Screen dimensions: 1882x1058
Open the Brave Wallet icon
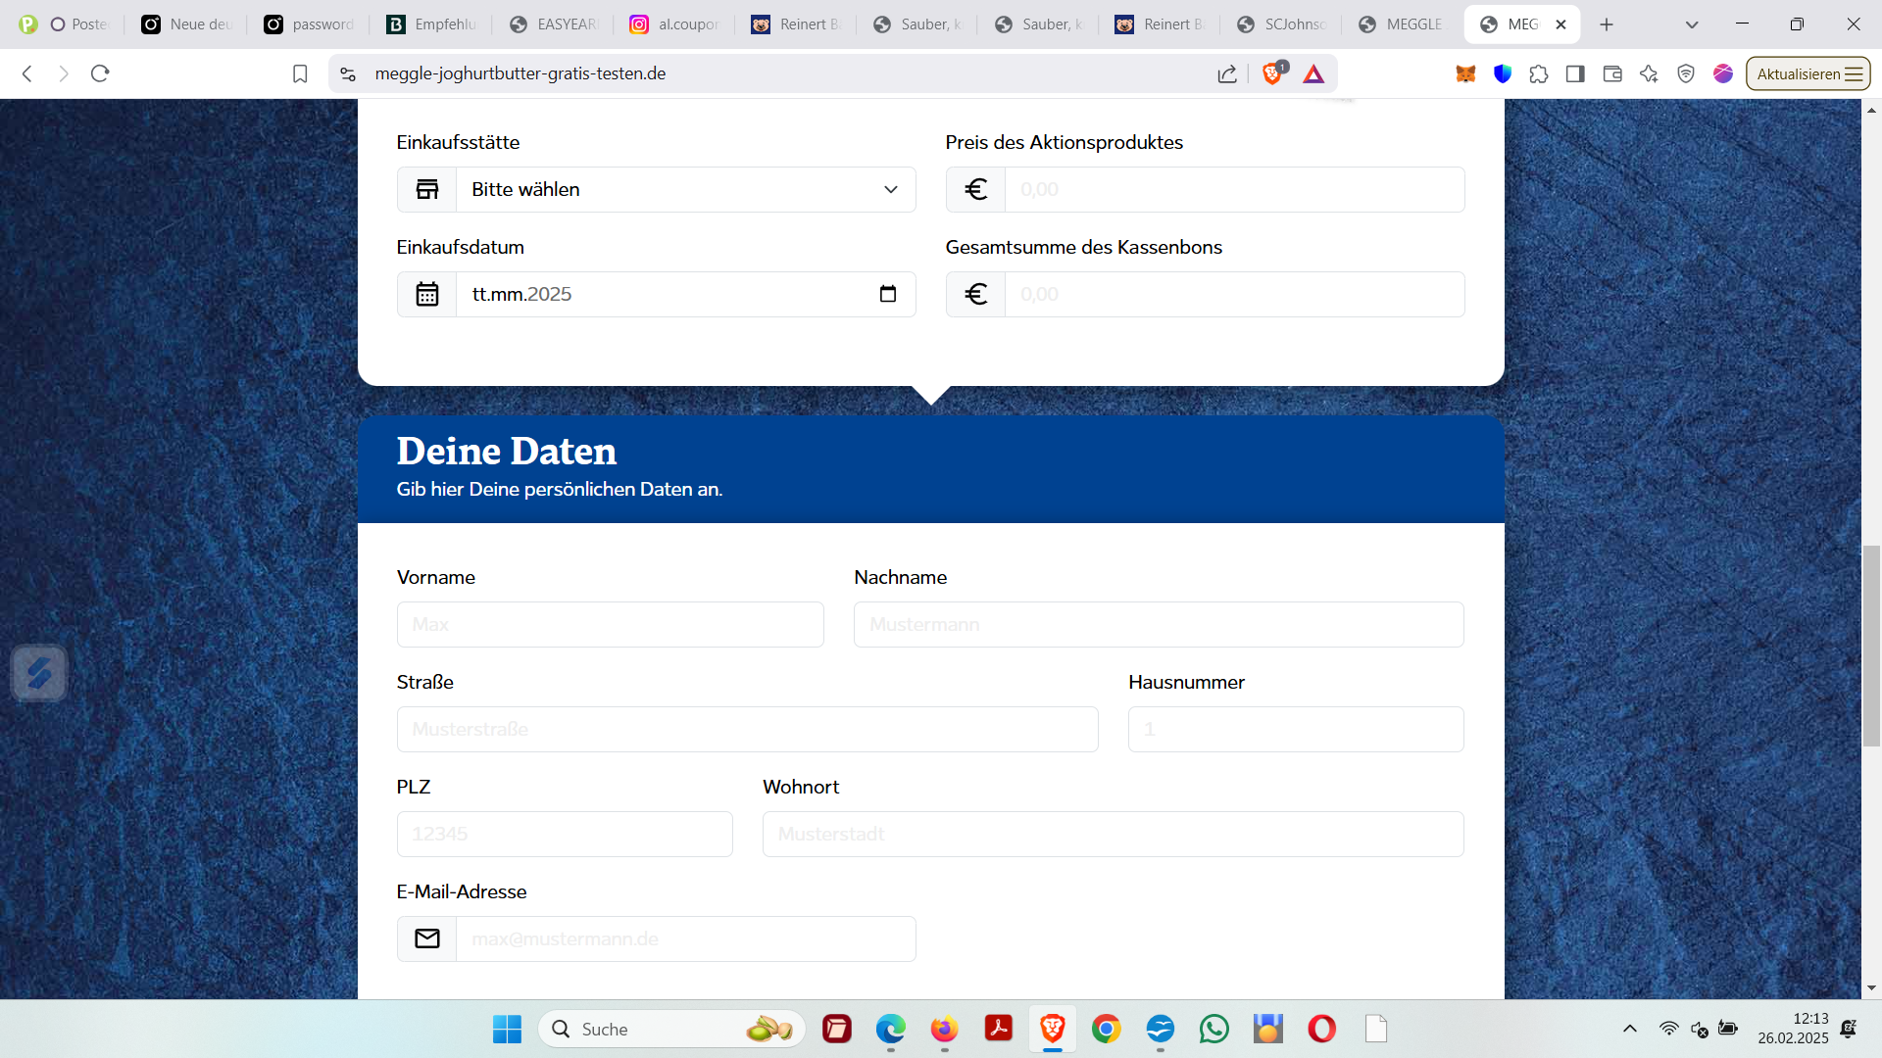pos(1612,73)
